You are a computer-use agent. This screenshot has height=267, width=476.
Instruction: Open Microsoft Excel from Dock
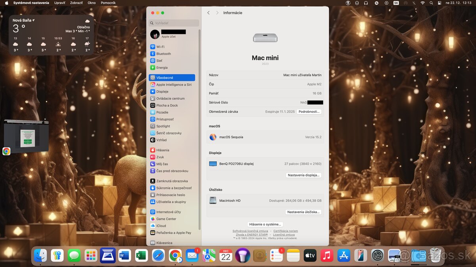tap(142, 256)
